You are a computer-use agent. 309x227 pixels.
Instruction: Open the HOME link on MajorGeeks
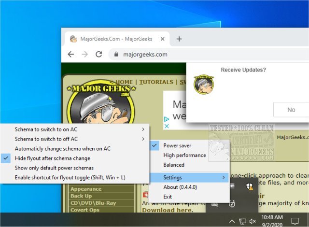(124, 82)
